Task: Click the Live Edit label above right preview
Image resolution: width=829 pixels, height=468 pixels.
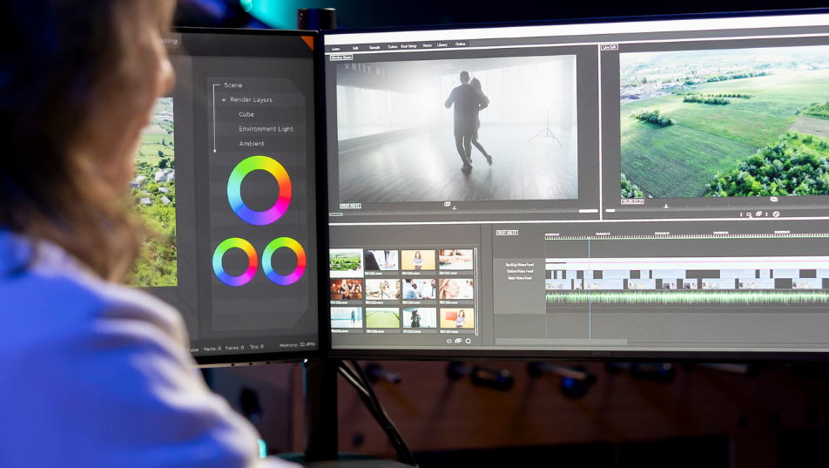Action: click(610, 47)
